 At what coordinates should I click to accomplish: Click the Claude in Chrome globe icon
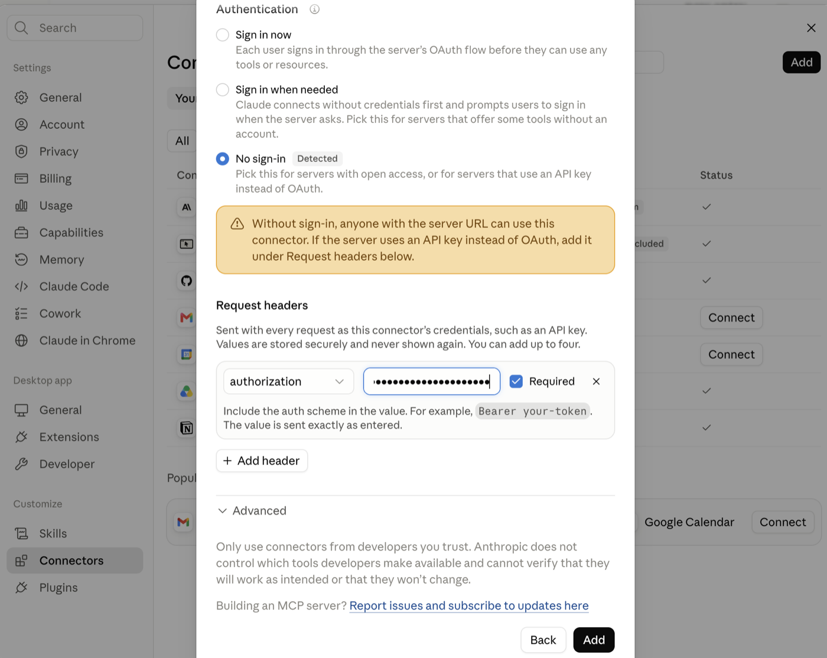[21, 341]
